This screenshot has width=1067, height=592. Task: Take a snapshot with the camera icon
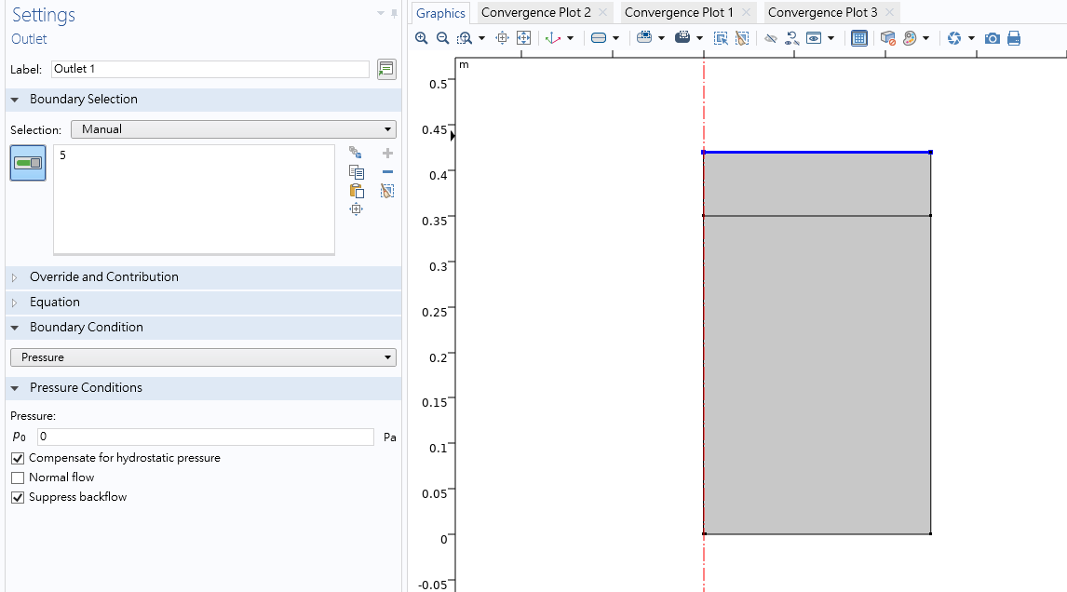tap(993, 38)
